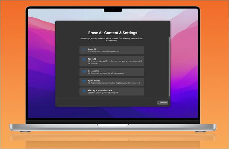Click the Find My location icon

pos(84,91)
